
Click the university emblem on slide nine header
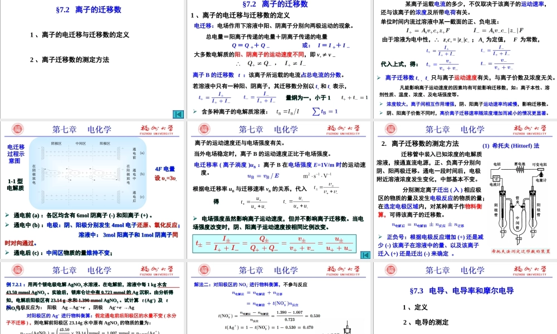coord(392,271)
